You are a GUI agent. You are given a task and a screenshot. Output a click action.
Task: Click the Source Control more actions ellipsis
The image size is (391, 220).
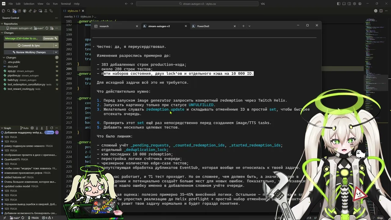click(56, 18)
